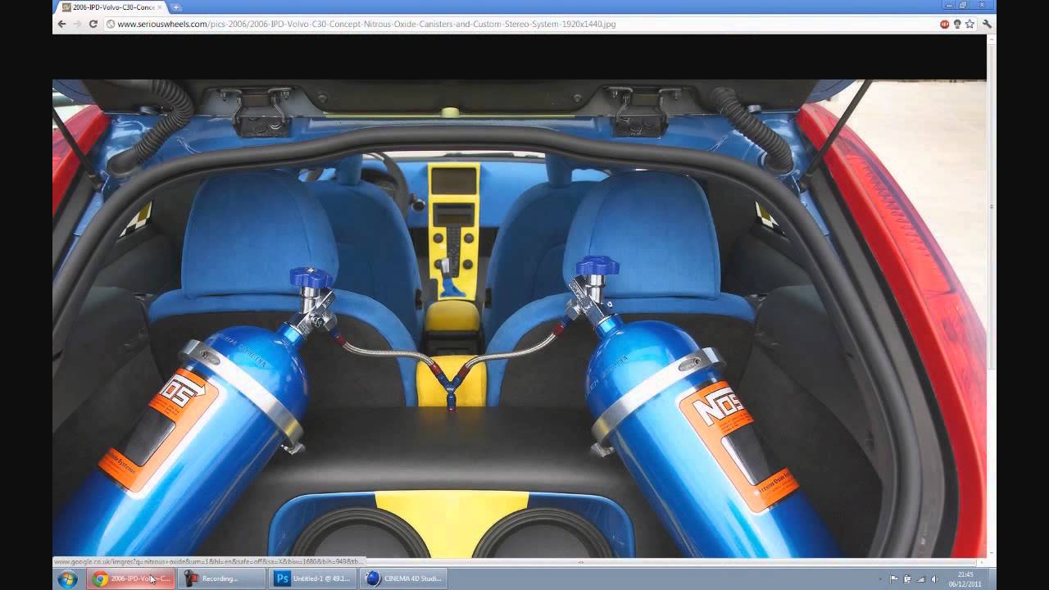Click the network signal tray icon

[920, 579]
